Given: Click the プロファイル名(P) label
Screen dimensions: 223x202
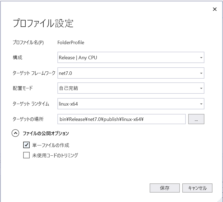Looking at the screenshot, I should (x=28, y=43).
